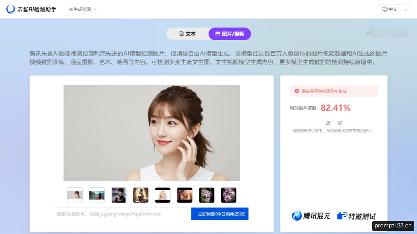Viewport: 417px width, 234px height.
Task: Click the red error icon in alert
Action: [x=297, y=91]
